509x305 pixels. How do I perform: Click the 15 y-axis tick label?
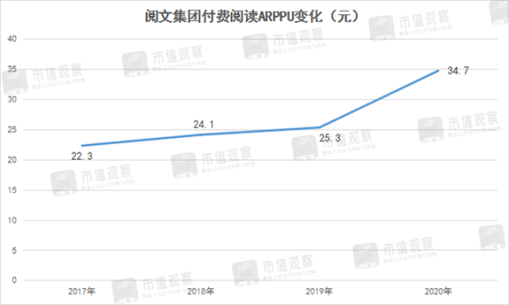(x=12, y=190)
